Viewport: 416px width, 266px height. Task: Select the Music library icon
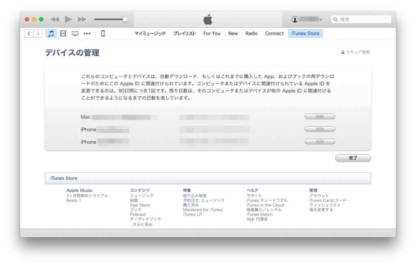click(51, 33)
